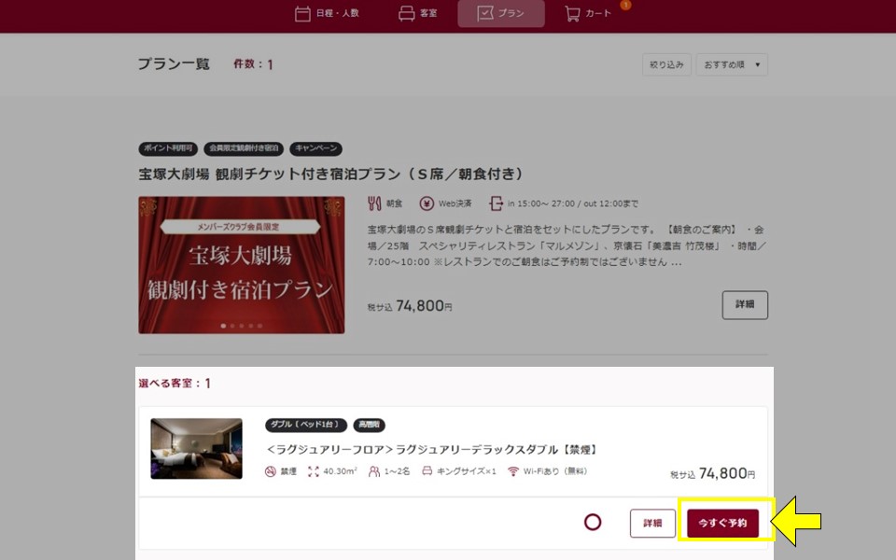Open the plan 詳細 button beside the description
This screenshot has height=560, width=896.
[x=745, y=305]
